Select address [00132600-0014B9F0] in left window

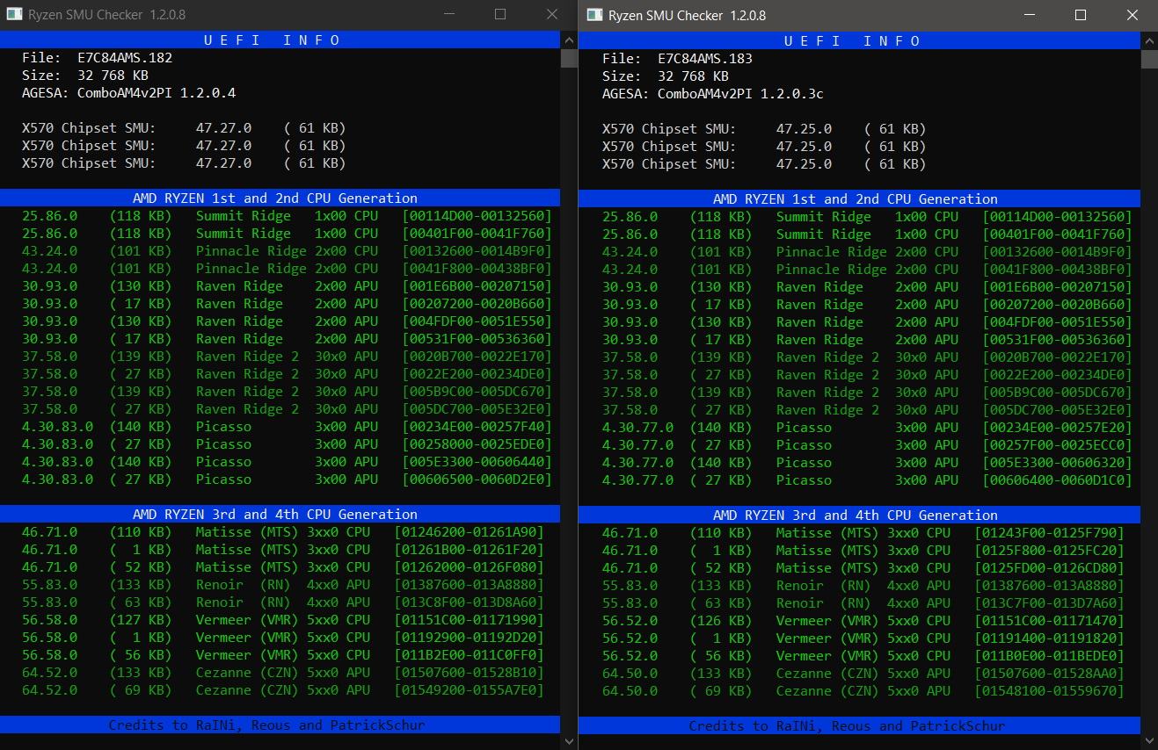click(477, 251)
